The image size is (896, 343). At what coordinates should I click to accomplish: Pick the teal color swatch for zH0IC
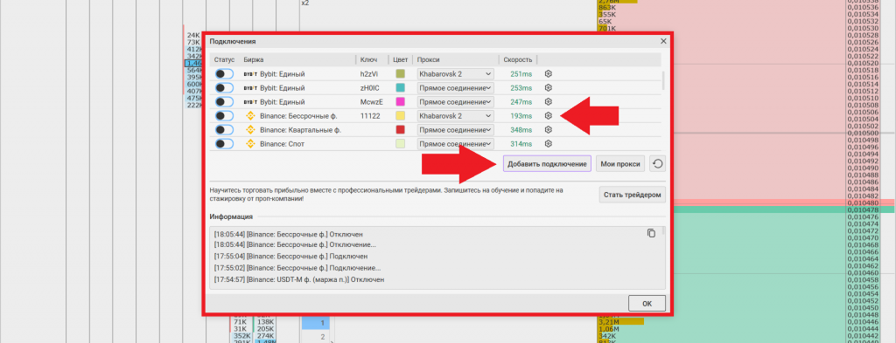[401, 88]
